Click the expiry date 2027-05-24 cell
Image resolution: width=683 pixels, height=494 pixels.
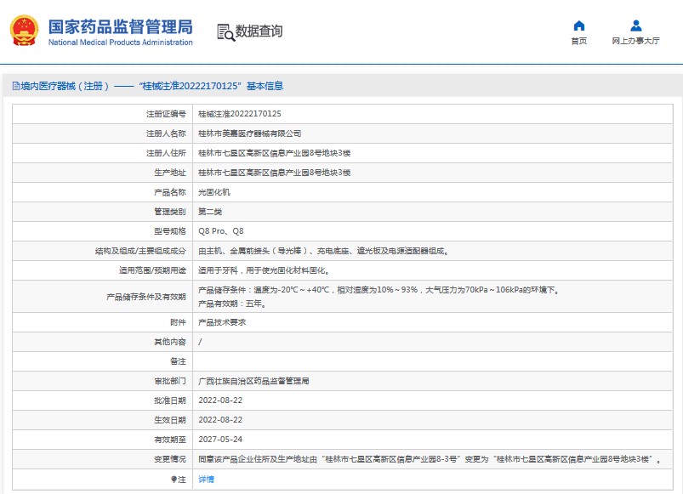tap(220, 440)
